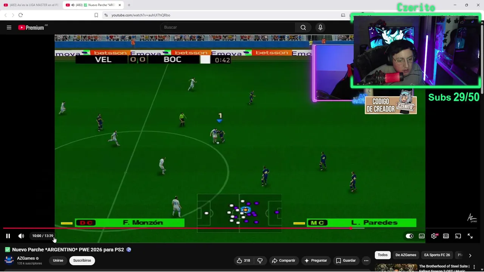
Task: Select the Todos filter chip
Action: [x=383, y=255]
